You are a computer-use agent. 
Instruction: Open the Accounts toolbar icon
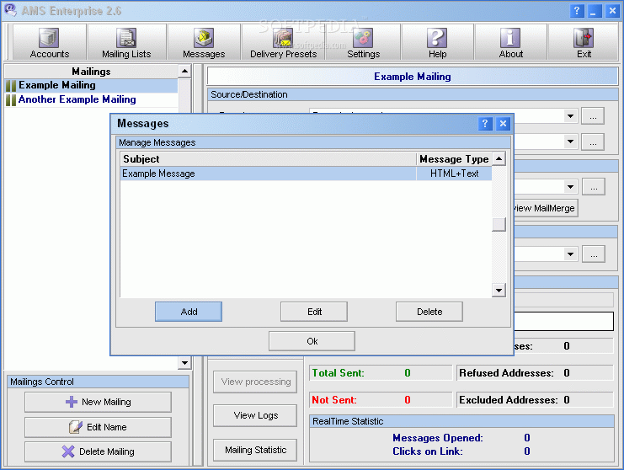pos(50,42)
